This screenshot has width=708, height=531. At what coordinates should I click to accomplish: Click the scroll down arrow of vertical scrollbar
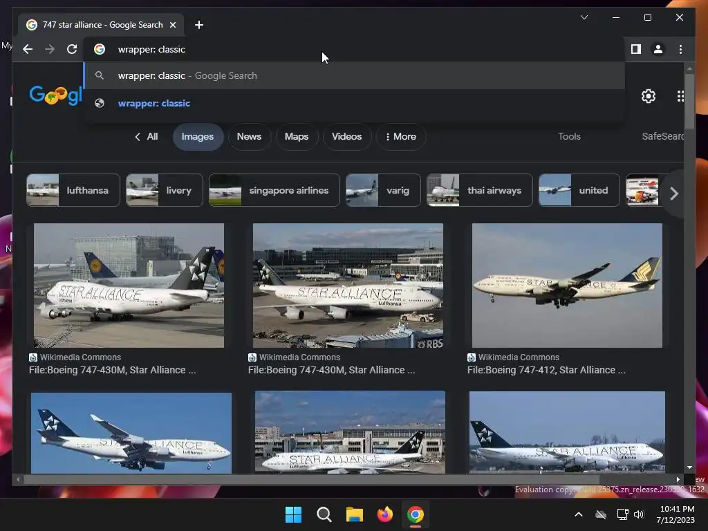(689, 468)
